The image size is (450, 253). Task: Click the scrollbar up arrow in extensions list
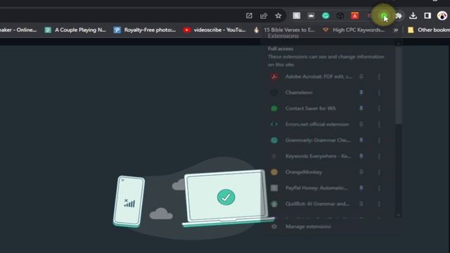[399, 44]
